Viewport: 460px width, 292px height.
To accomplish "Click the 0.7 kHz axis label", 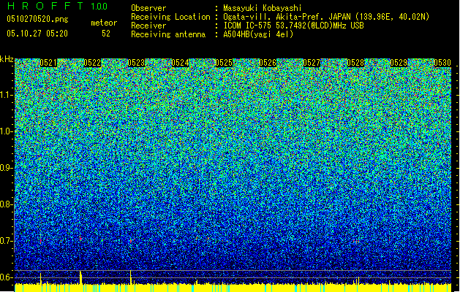I will 6,241.
